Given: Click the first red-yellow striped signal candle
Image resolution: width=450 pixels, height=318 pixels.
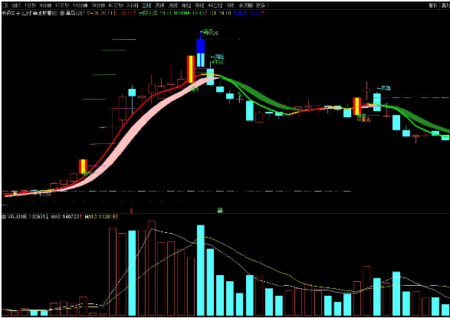Looking at the screenshot, I should [83, 166].
